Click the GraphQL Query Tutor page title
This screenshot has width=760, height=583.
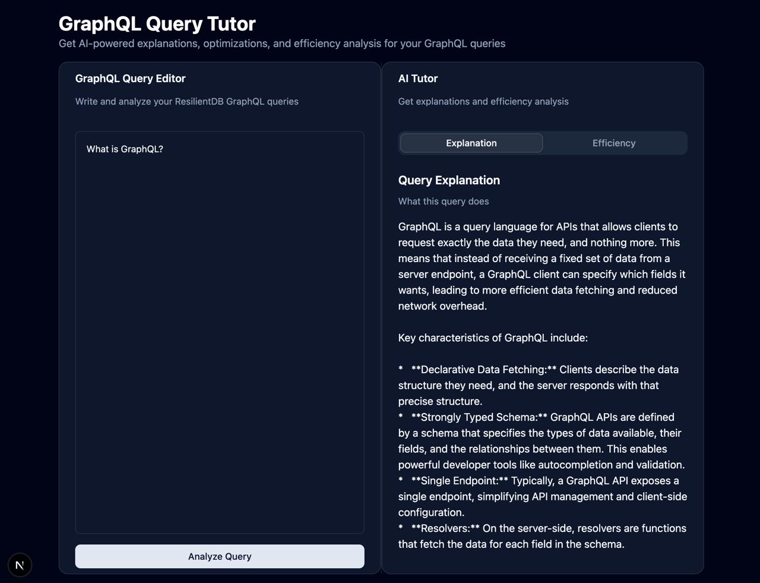157,24
